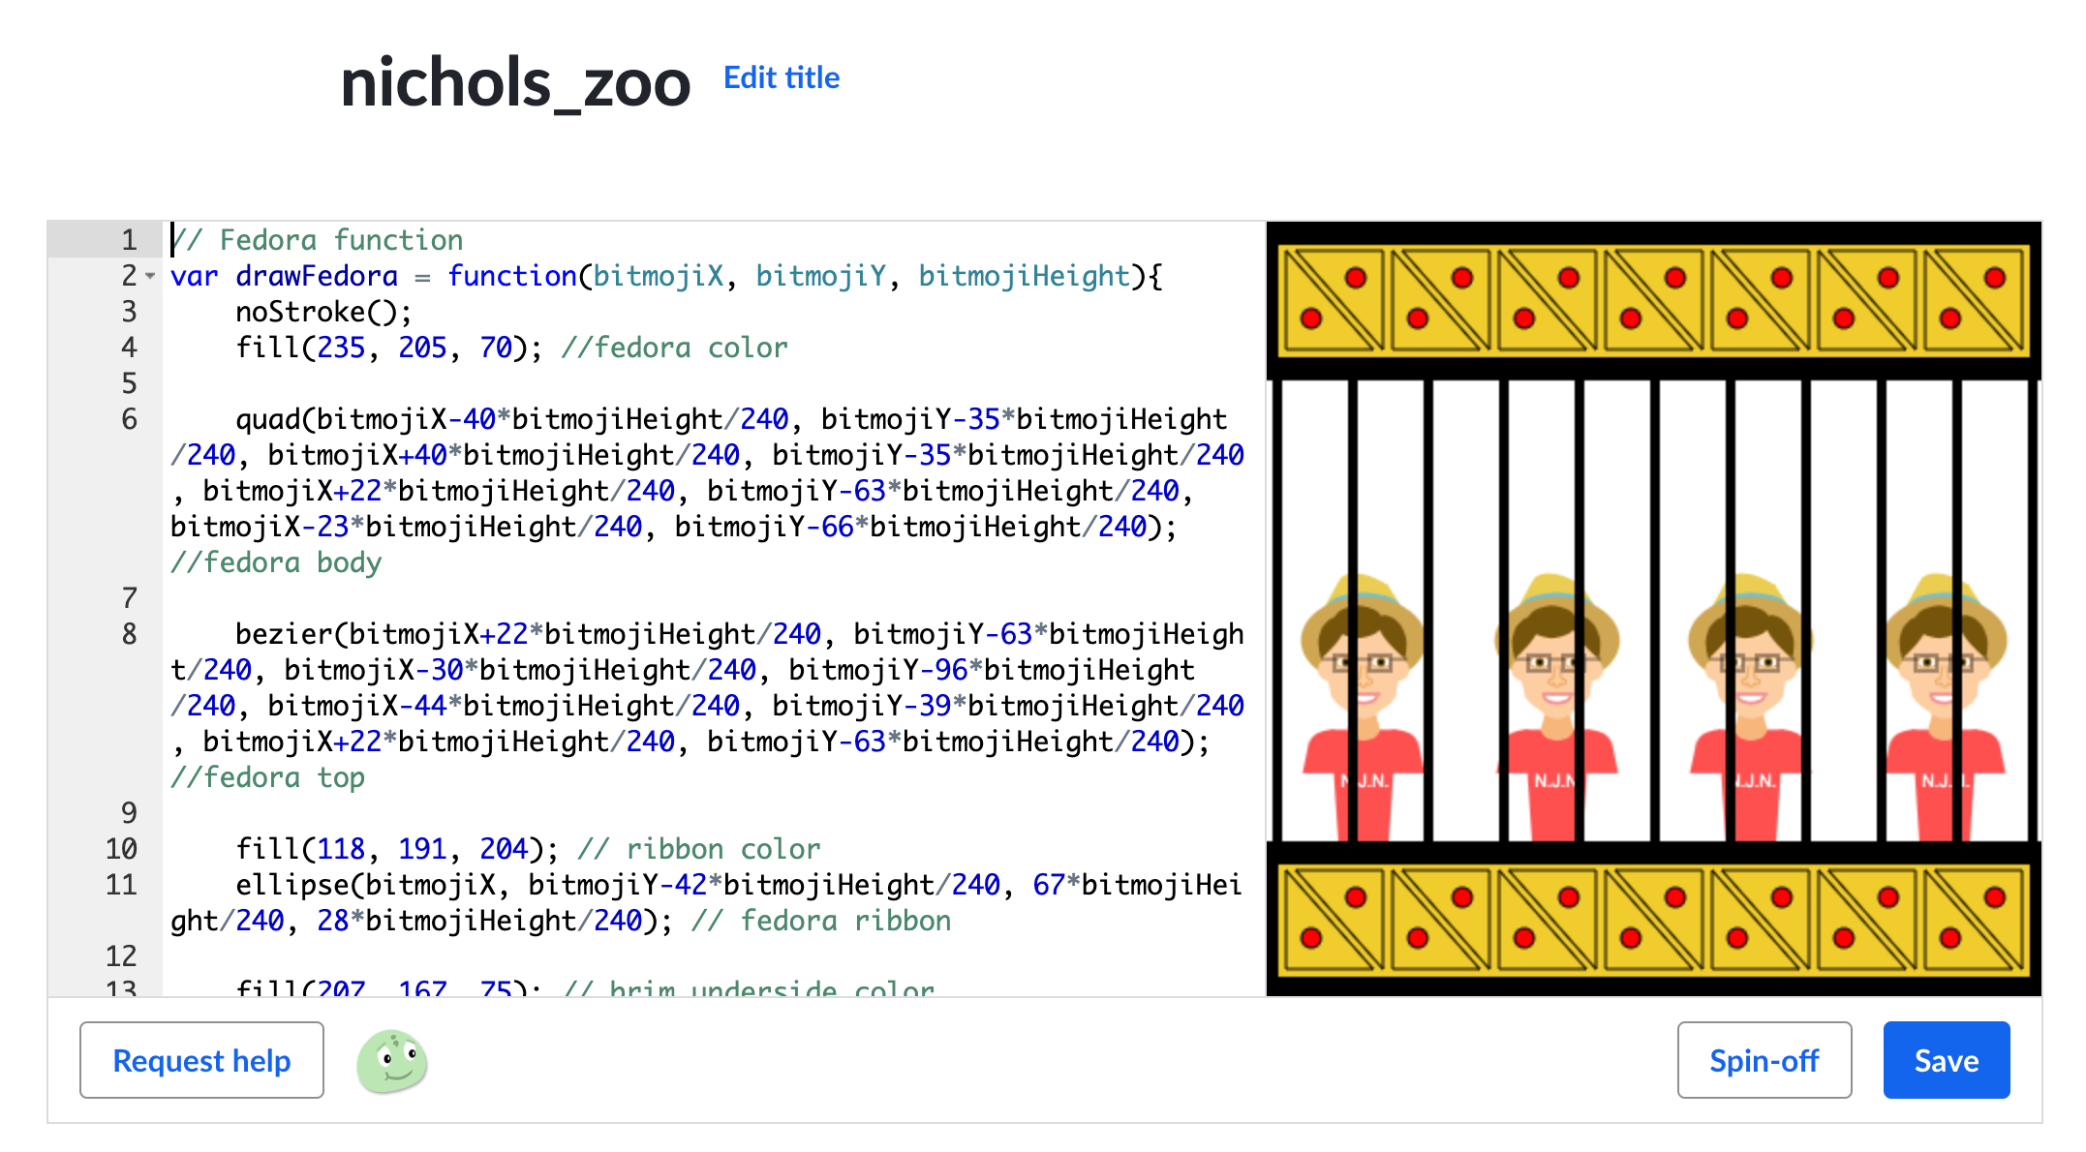Click the top-left yellow tile in the canvas
Image resolution: width=2086 pixels, height=1152 pixels.
[x=1332, y=298]
